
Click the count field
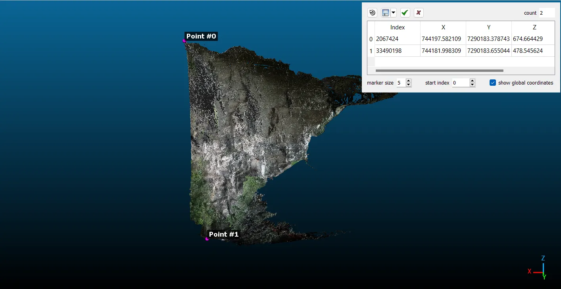pyautogui.click(x=546, y=13)
